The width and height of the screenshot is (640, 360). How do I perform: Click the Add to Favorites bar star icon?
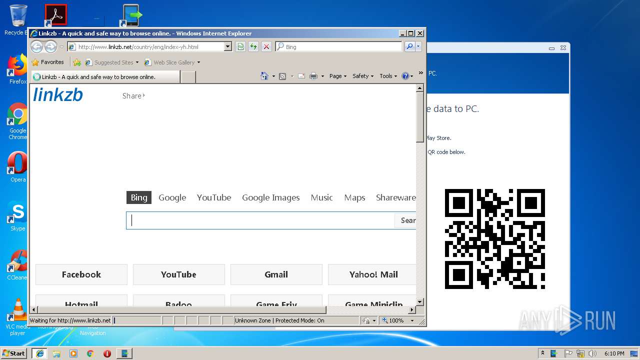click(77, 62)
